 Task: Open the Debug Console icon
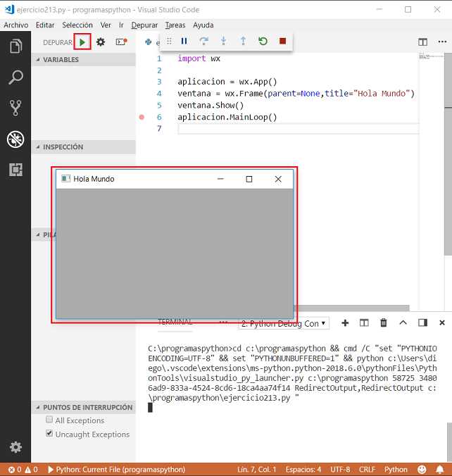click(121, 42)
